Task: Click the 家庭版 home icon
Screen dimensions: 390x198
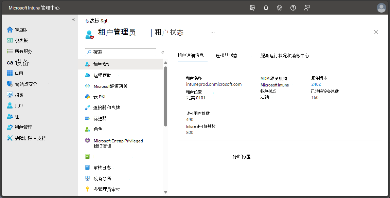Action: 10,30
